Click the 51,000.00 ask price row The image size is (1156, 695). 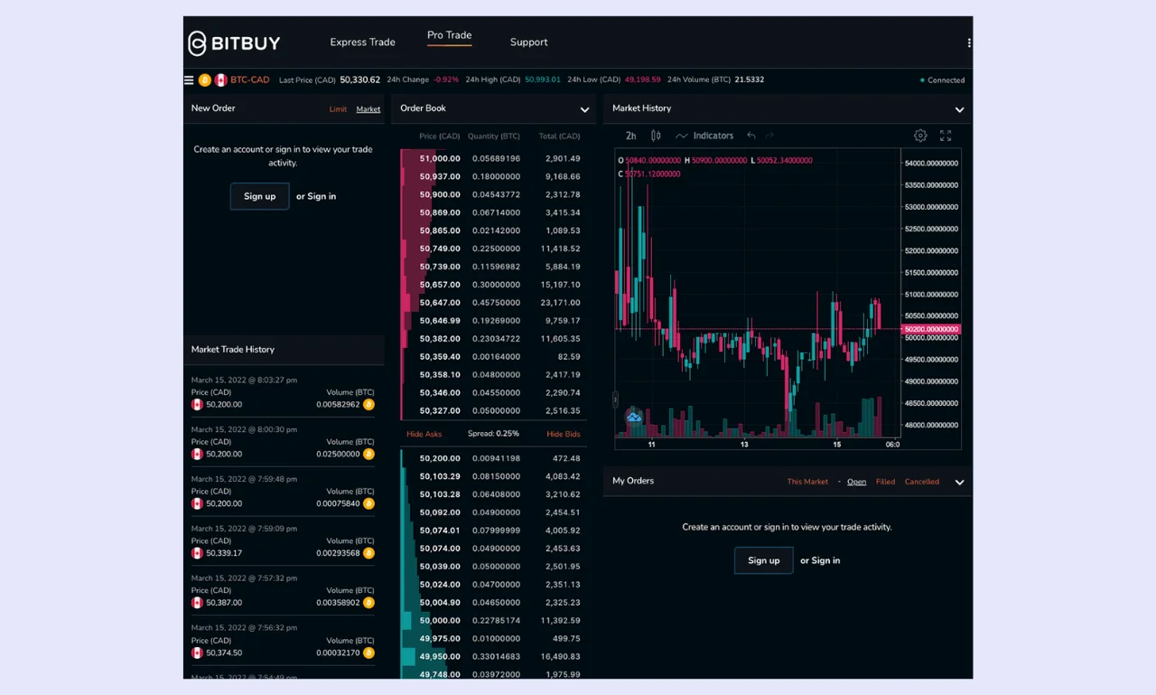(x=493, y=158)
